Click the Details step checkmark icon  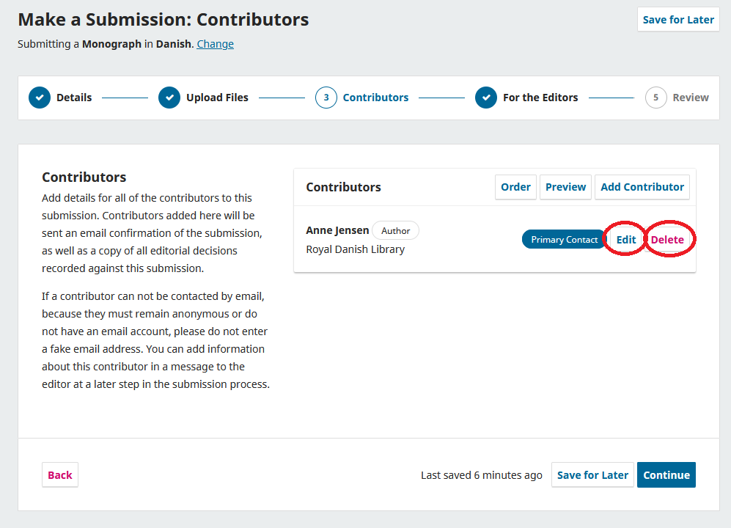point(40,98)
